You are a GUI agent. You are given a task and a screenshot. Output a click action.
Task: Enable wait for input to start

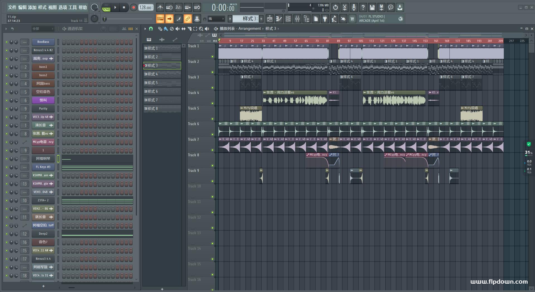pos(169,8)
